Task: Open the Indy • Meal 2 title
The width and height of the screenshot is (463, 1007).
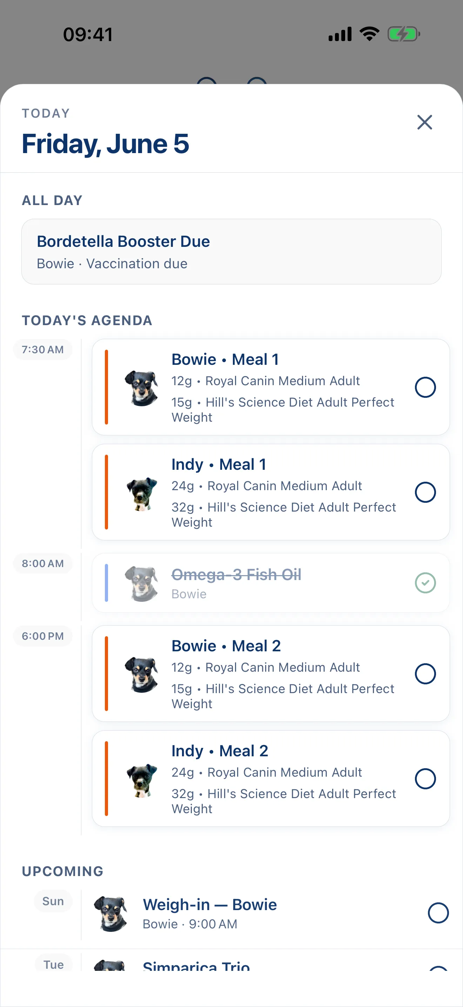Action: tap(220, 751)
